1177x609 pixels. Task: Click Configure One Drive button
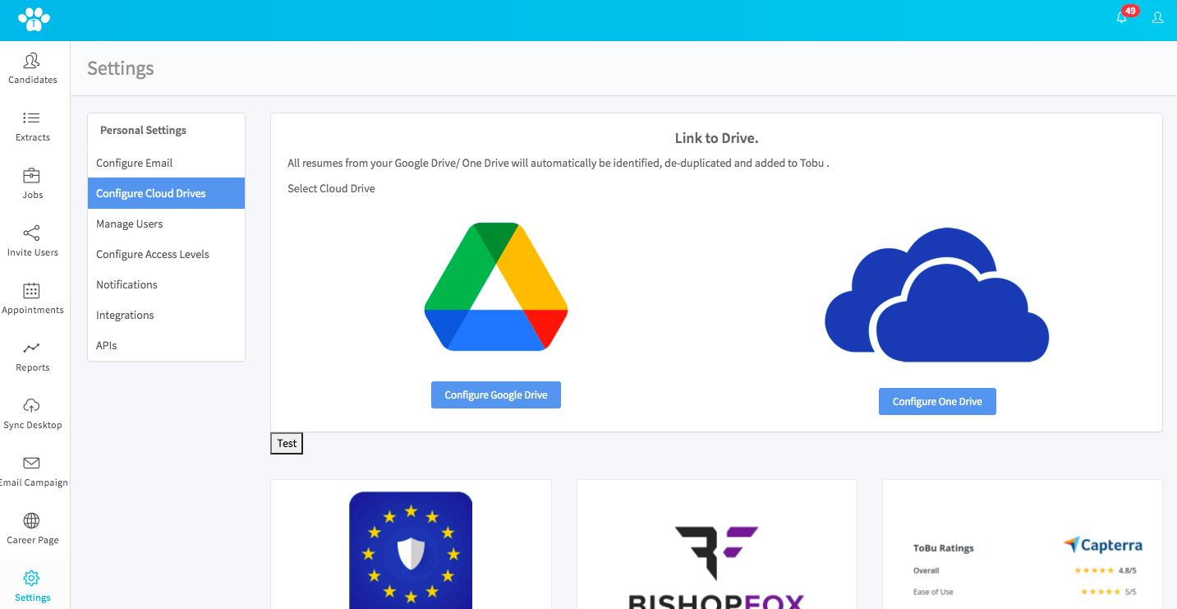(937, 402)
